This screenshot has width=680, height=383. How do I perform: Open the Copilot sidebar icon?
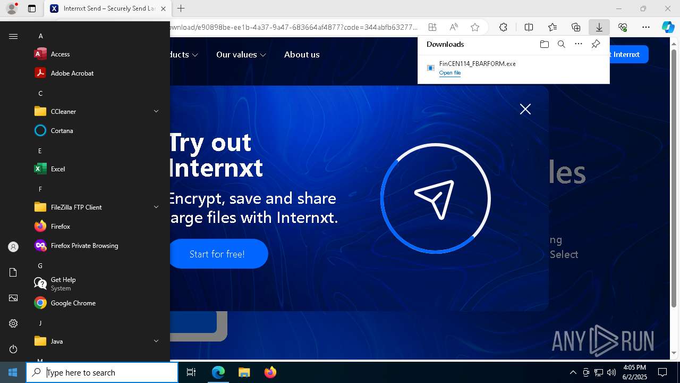[668, 27]
